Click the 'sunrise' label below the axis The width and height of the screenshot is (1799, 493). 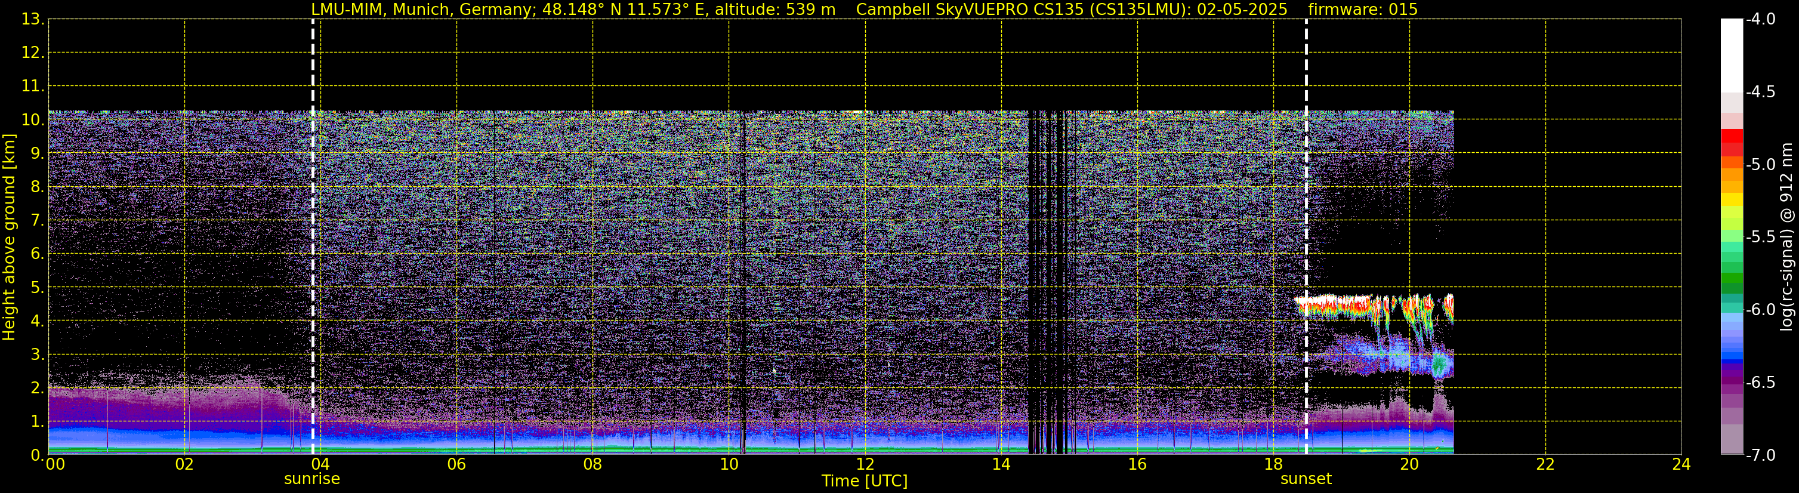[311, 479]
